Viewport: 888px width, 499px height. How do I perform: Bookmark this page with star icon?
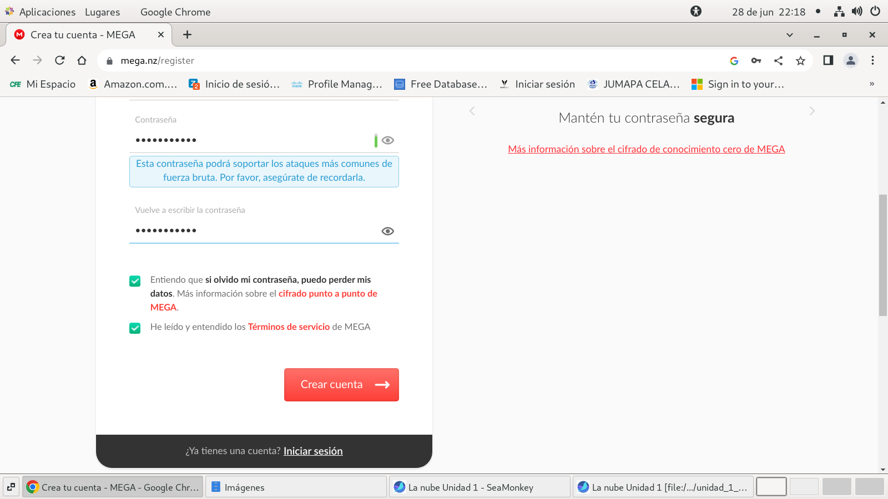pos(800,60)
